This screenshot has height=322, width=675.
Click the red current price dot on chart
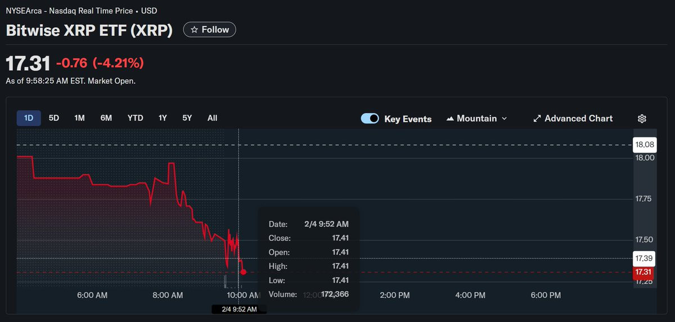[243, 272]
